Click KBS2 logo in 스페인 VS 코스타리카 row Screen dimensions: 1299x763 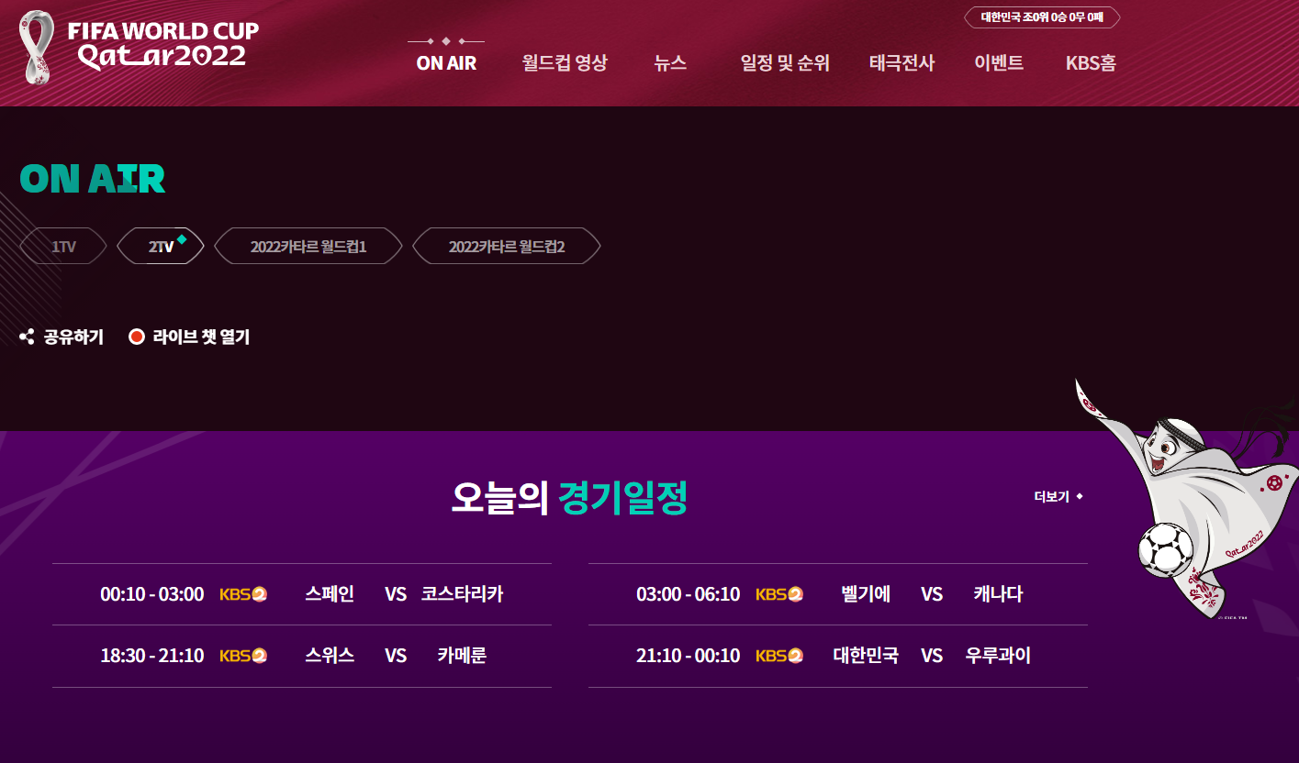click(x=243, y=594)
